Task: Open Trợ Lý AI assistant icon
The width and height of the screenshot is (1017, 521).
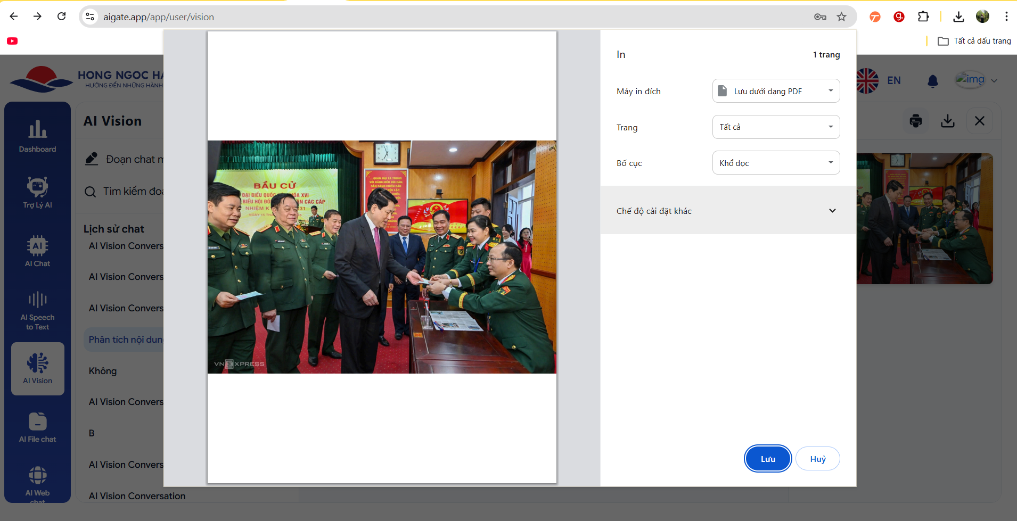Action: (37, 192)
